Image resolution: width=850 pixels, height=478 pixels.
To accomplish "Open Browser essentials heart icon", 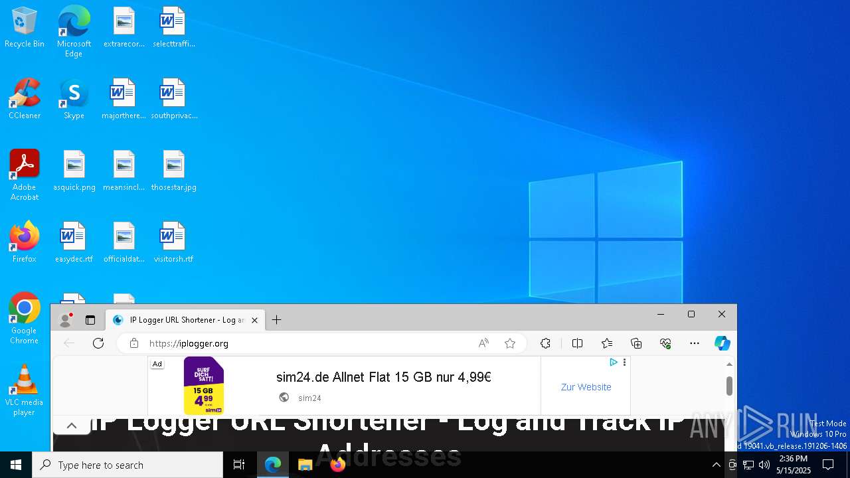I will pyautogui.click(x=665, y=343).
